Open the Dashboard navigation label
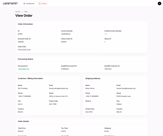Viewport: 163px width, 136px height. (30, 3)
